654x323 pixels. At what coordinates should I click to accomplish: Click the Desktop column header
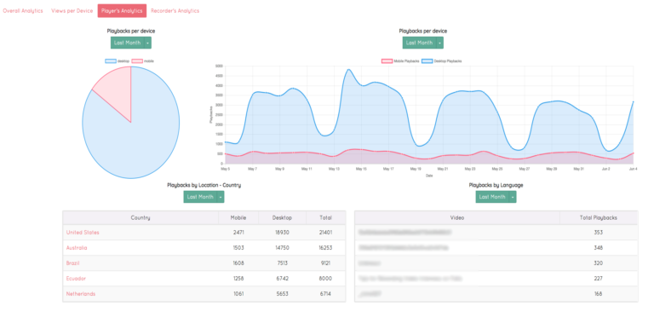tap(283, 218)
